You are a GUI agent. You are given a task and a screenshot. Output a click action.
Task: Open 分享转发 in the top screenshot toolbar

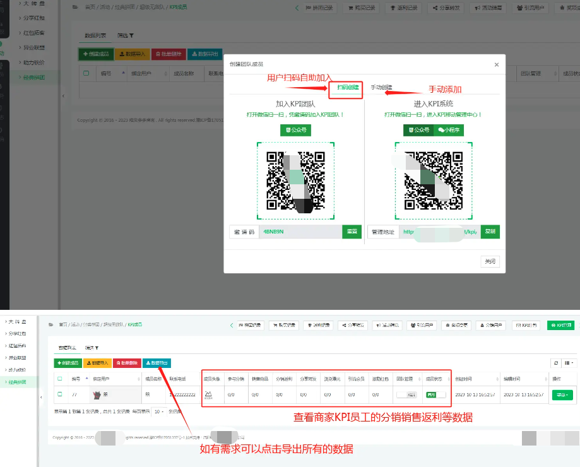tap(446, 8)
